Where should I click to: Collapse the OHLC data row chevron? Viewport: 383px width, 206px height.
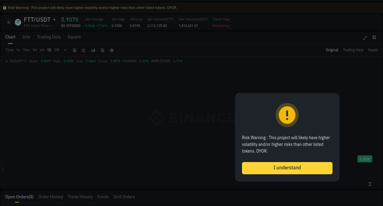(x=6, y=61)
